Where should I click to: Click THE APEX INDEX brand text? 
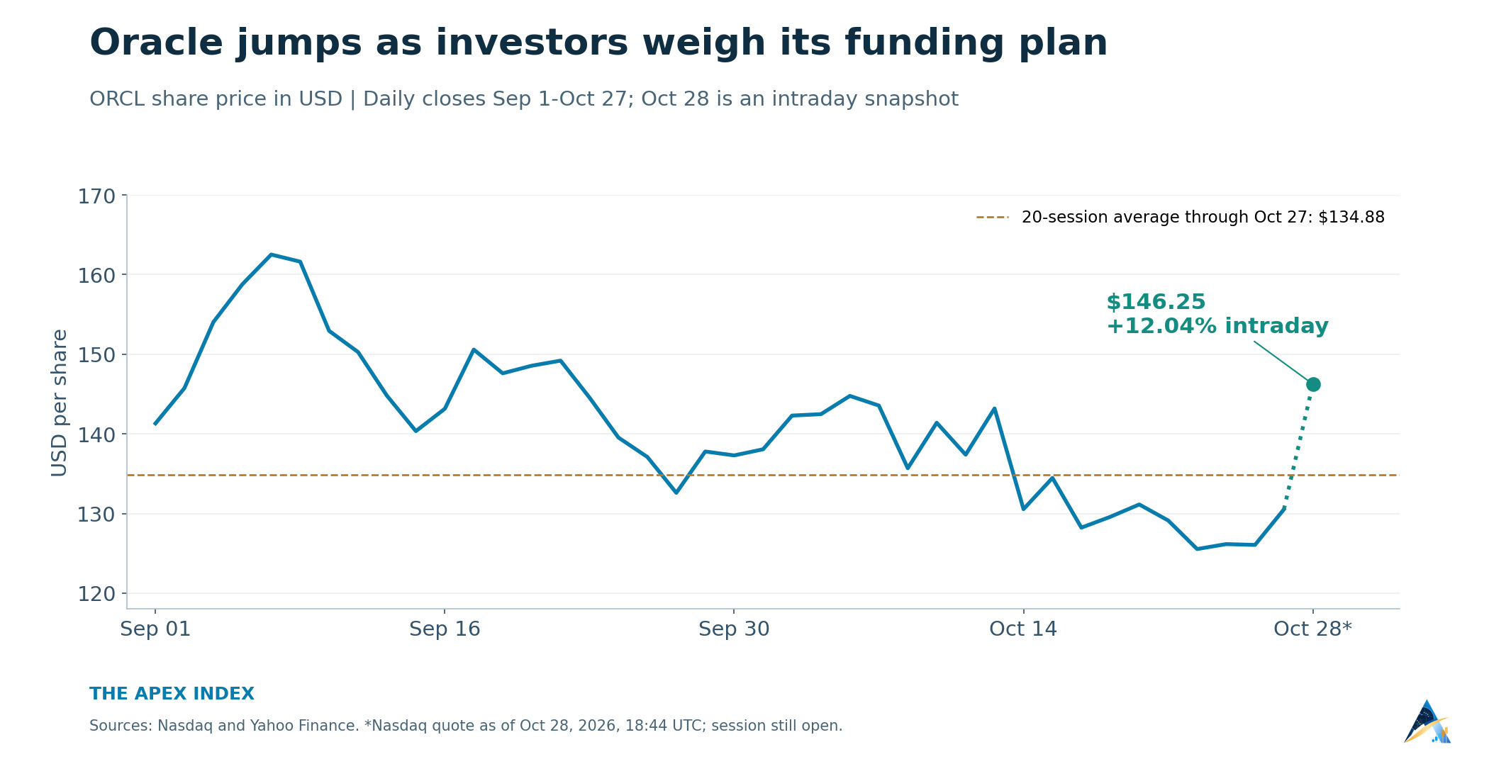pyautogui.click(x=172, y=694)
